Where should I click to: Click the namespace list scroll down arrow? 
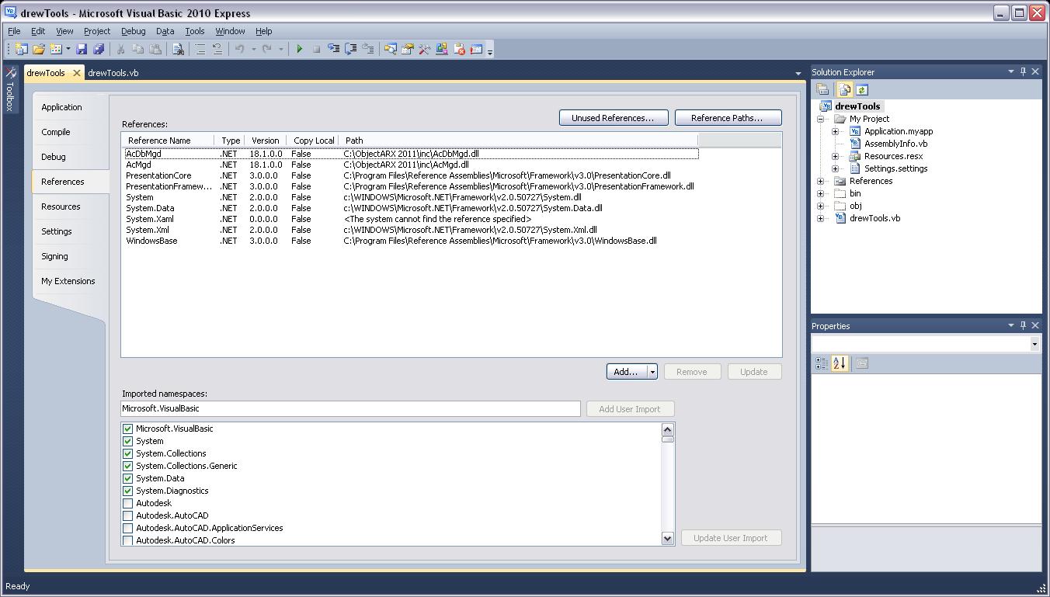[667, 538]
